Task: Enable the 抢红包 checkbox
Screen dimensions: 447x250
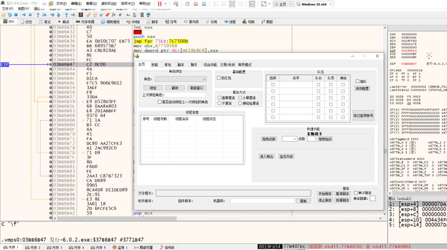Action: click(x=219, y=78)
